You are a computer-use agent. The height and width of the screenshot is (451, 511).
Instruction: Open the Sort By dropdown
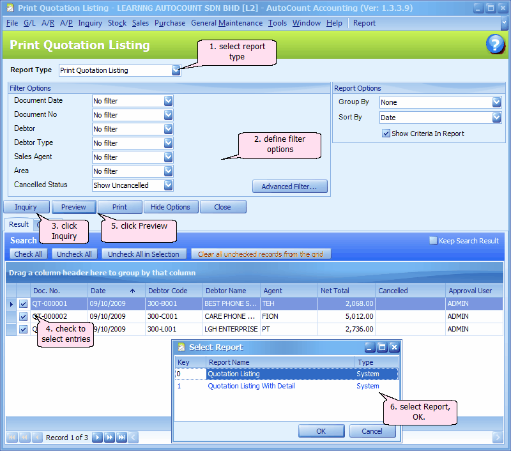click(496, 118)
